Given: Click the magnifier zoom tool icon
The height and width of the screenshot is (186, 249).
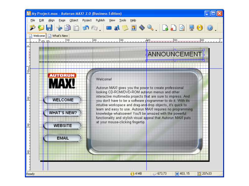Looking at the screenshot, I should (150, 28).
